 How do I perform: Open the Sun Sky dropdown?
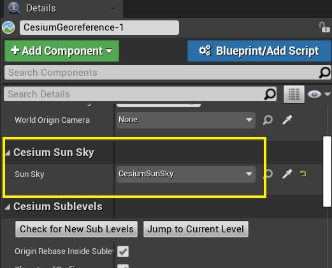pyautogui.click(x=186, y=174)
